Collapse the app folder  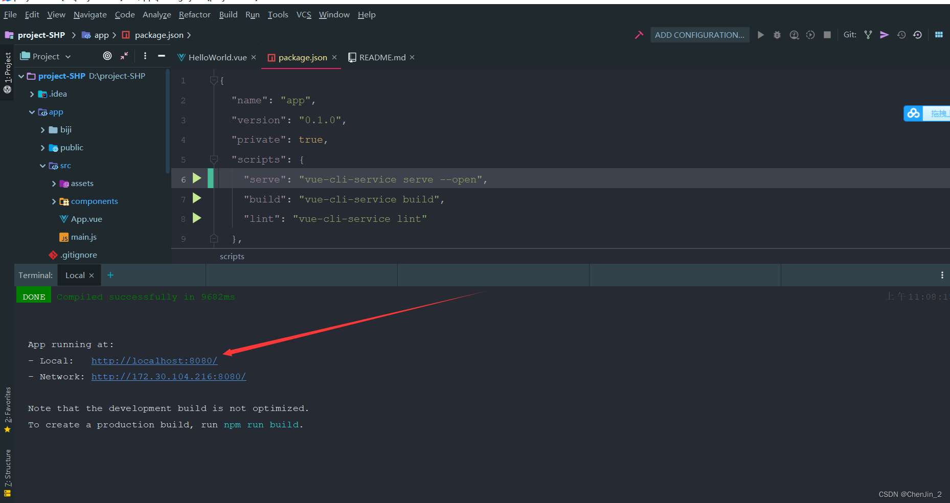tap(32, 112)
